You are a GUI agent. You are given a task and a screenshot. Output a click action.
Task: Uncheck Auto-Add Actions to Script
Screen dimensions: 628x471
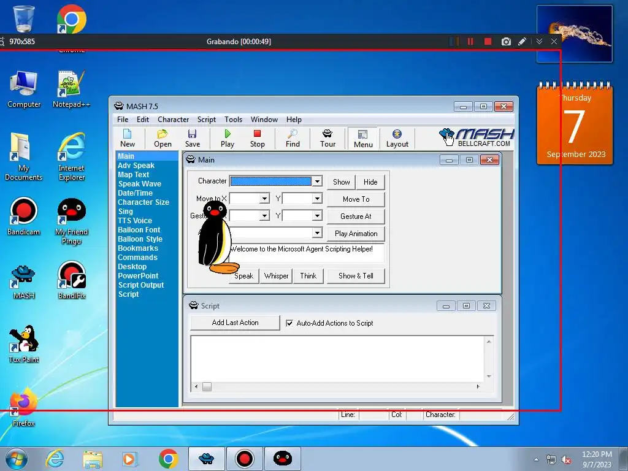pyautogui.click(x=289, y=323)
